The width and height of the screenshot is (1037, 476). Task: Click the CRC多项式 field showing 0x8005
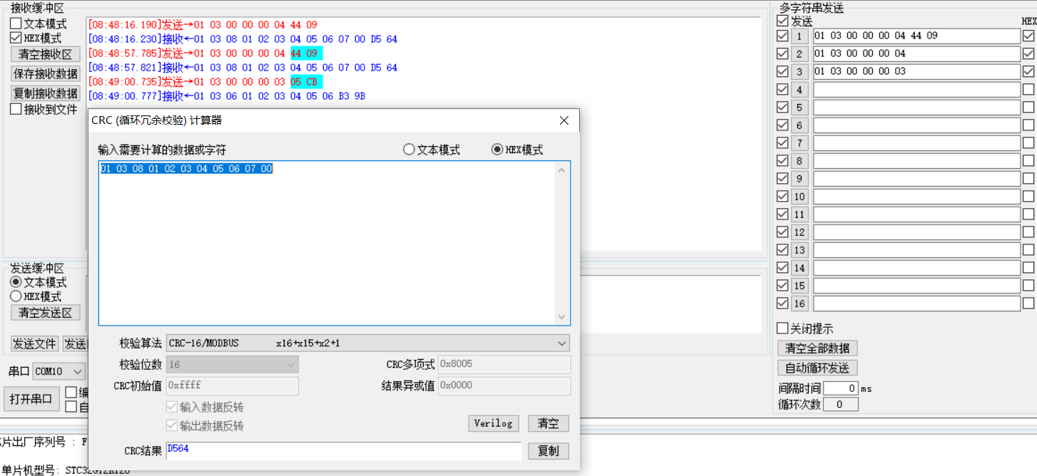pyautogui.click(x=504, y=364)
